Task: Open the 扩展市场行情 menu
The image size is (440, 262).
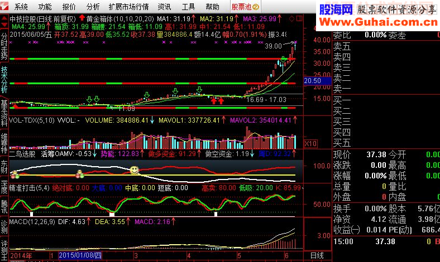Action: point(128,7)
